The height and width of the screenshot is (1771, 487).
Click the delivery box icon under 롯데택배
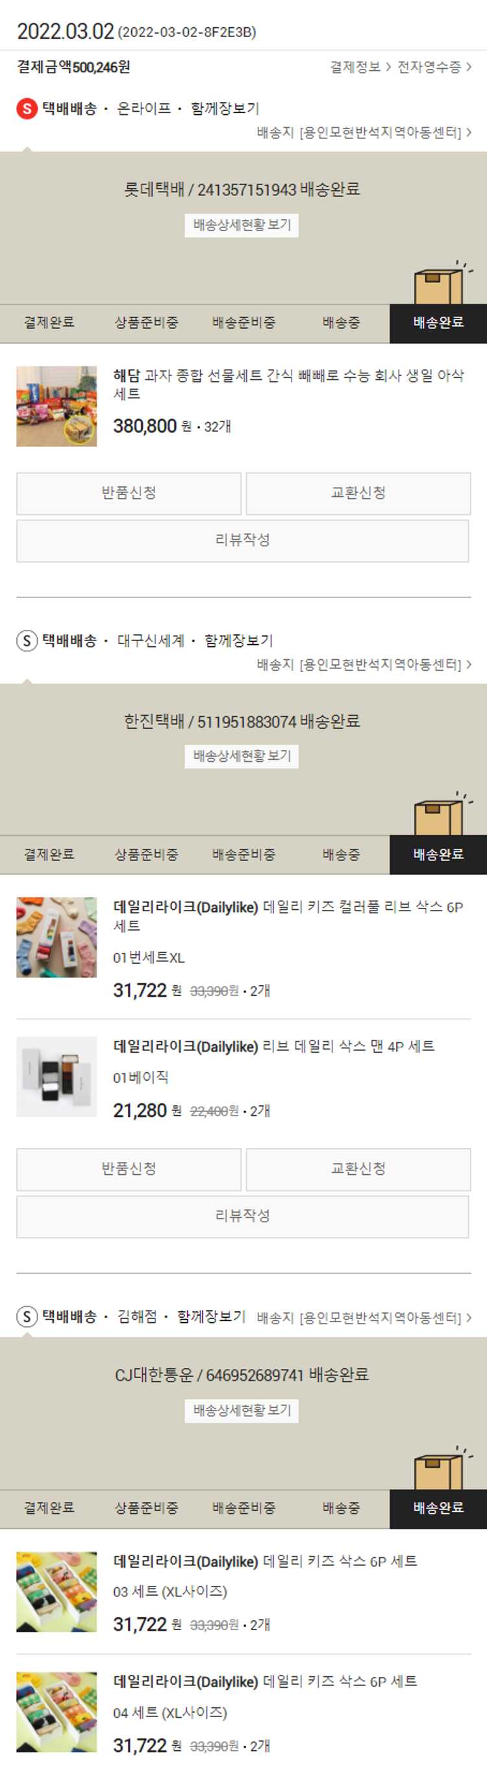(443, 283)
